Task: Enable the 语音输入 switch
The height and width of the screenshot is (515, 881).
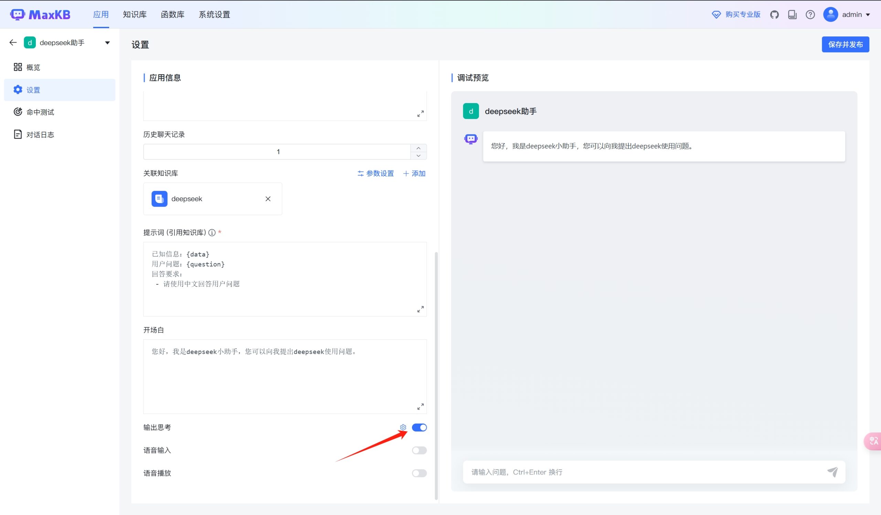Action: [x=419, y=450]
